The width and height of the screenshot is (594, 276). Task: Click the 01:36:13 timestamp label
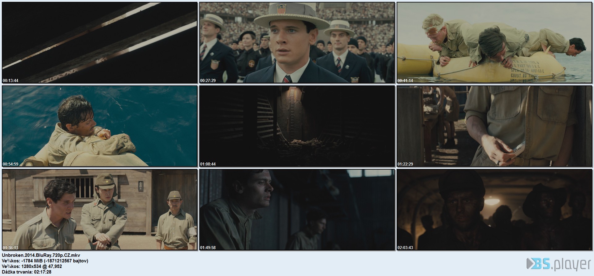[x=11, y=248]
